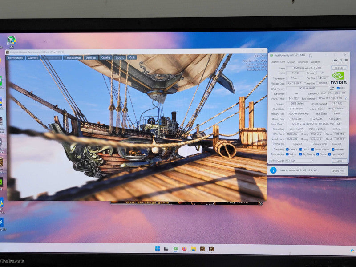This screenshot has height=267, width=356.
Task: Open the GPU-Z screenshot camera icon
Action: (335, 61)
